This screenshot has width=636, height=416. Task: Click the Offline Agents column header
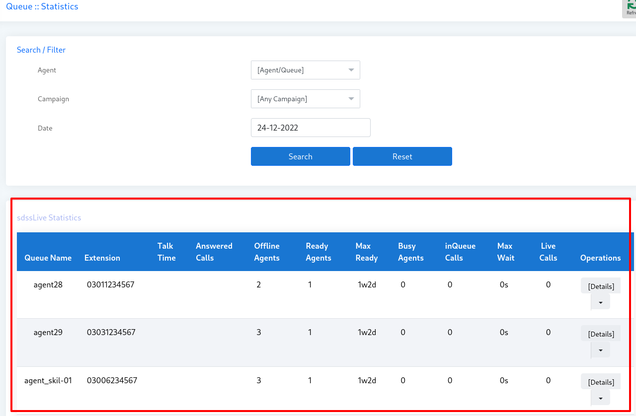[267, 252]
